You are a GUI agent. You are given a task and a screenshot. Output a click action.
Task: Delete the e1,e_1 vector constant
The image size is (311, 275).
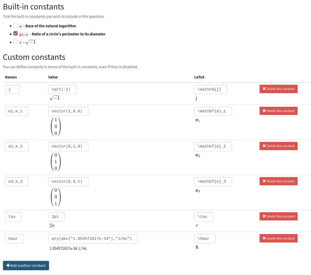(x=278, y=111)
